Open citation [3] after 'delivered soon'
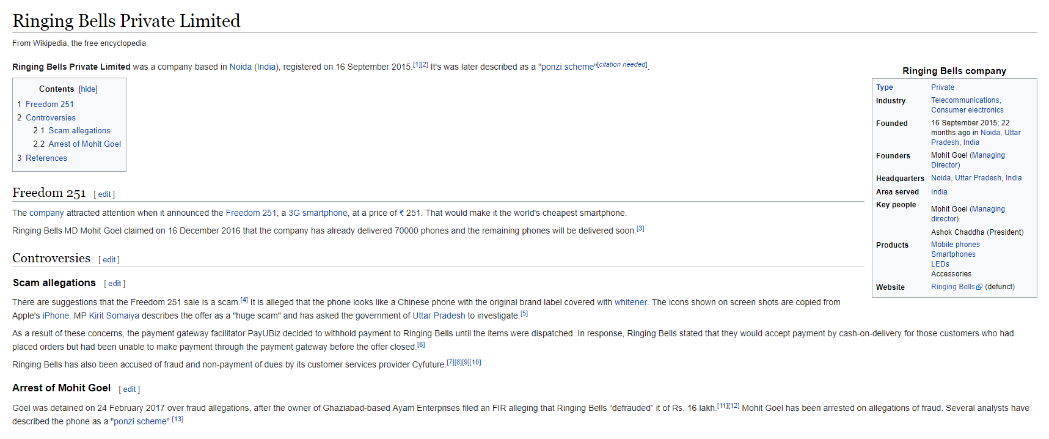 (x=640, y=229)
